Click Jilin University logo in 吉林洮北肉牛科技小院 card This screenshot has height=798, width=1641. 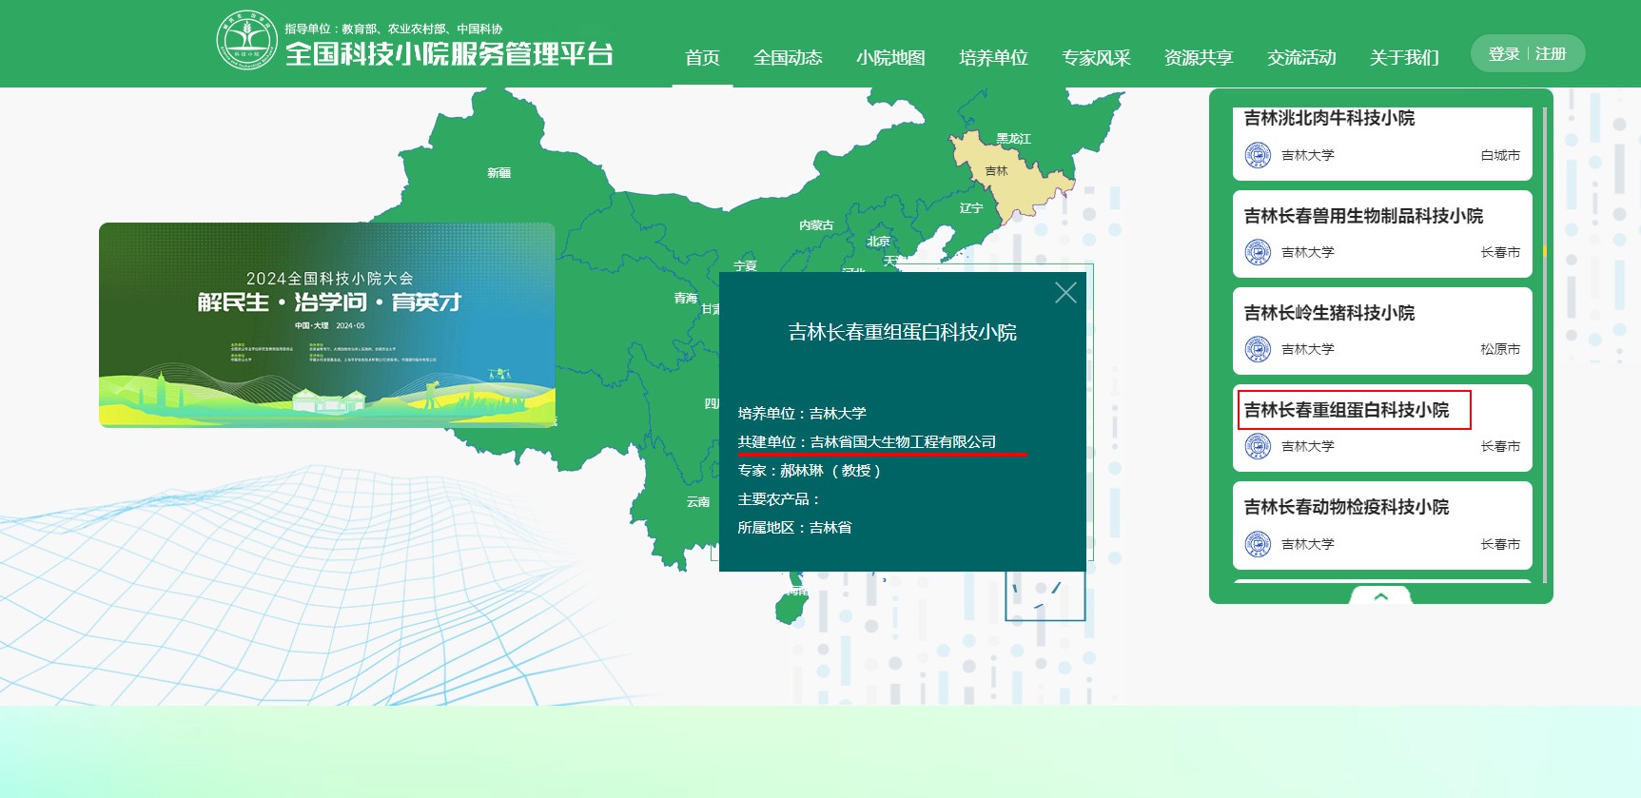click(x=1258, y=155)
